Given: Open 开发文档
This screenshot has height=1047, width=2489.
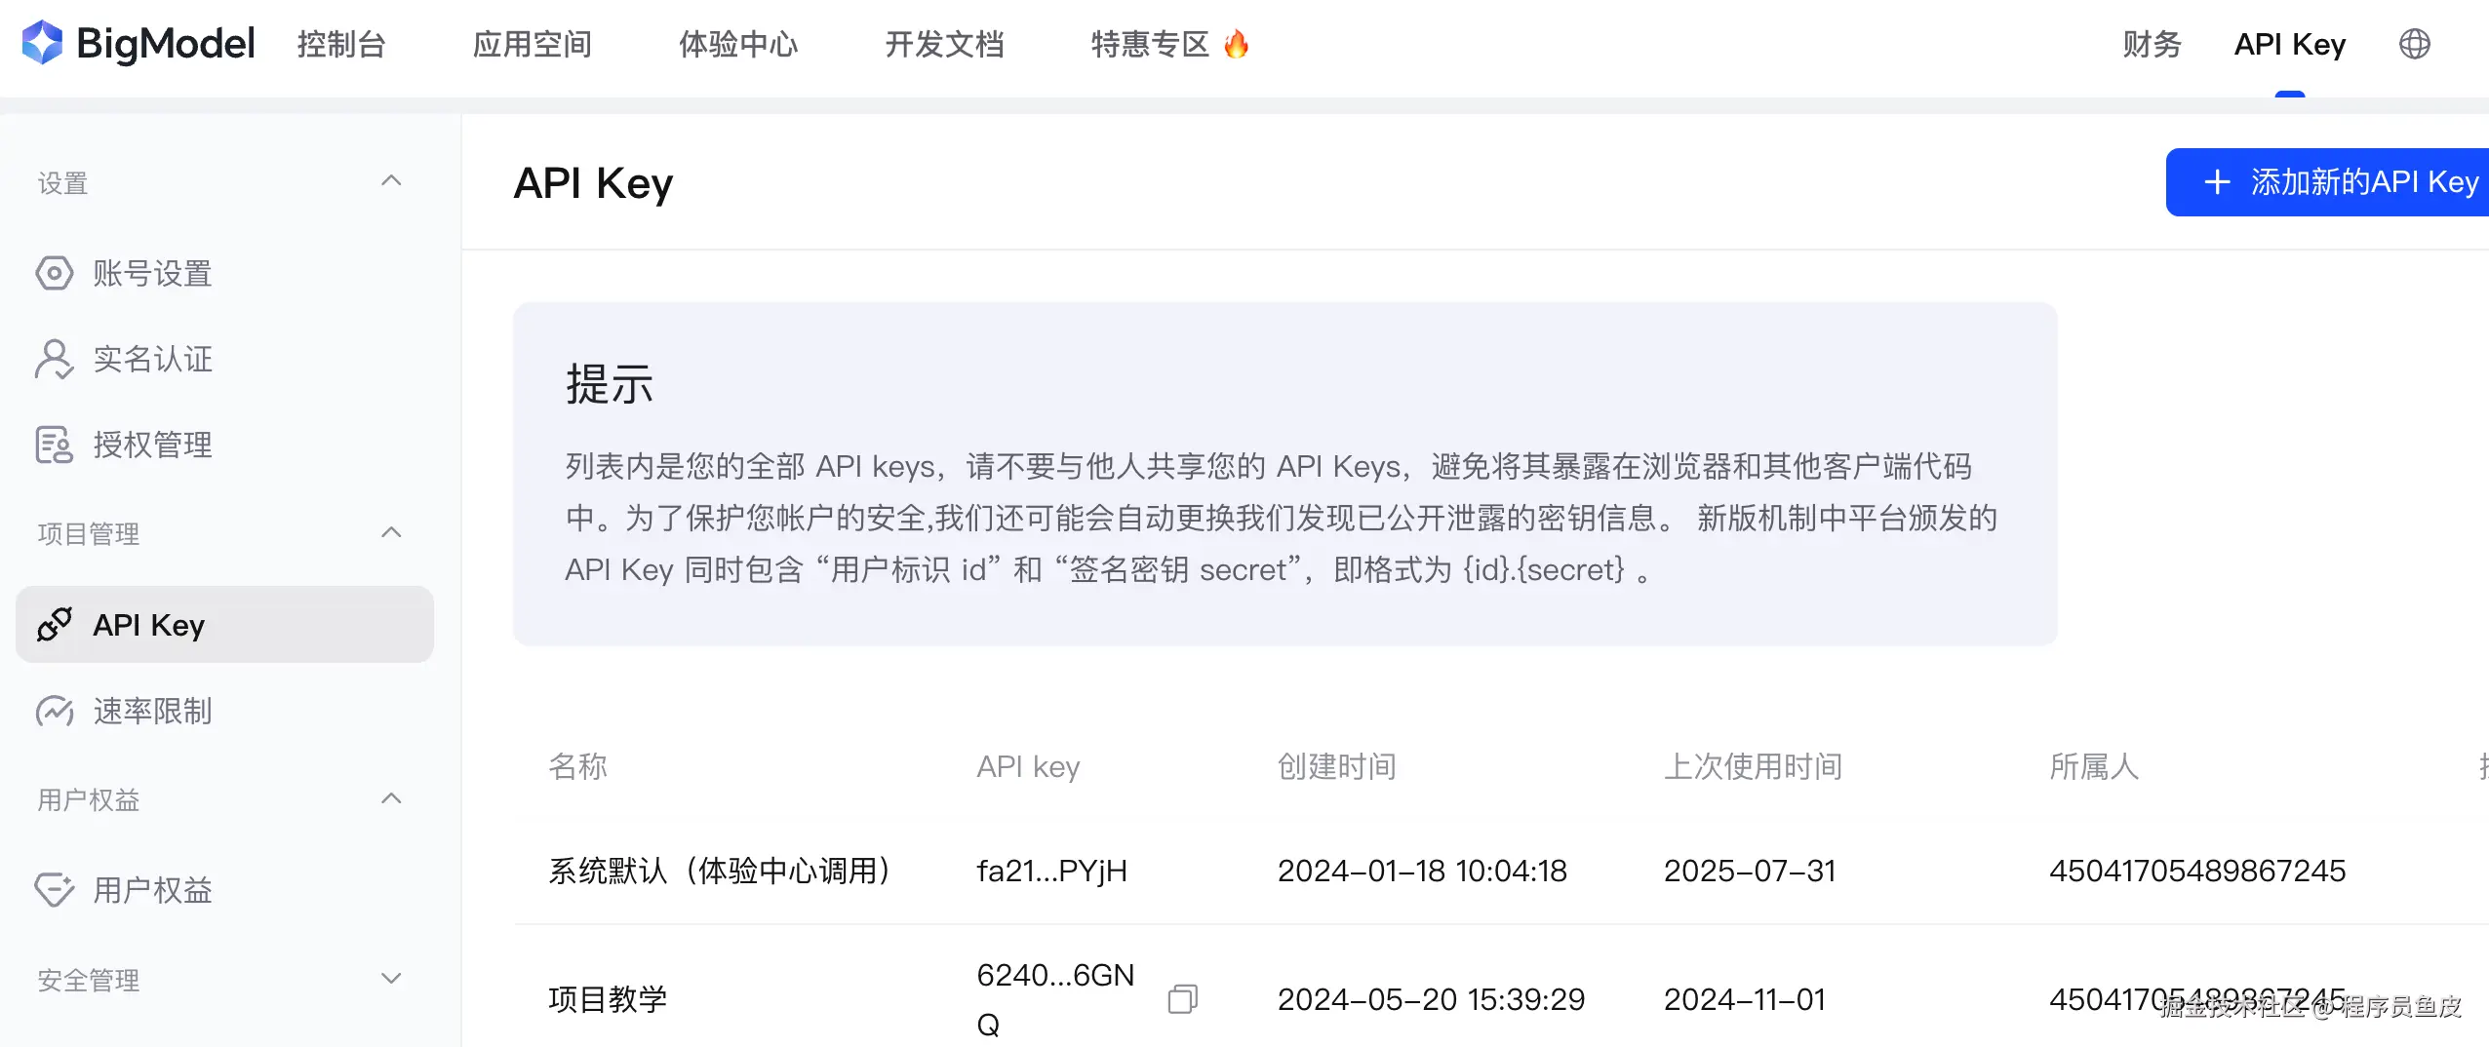Looking at the screenshot, I should (x=944, y=44).
